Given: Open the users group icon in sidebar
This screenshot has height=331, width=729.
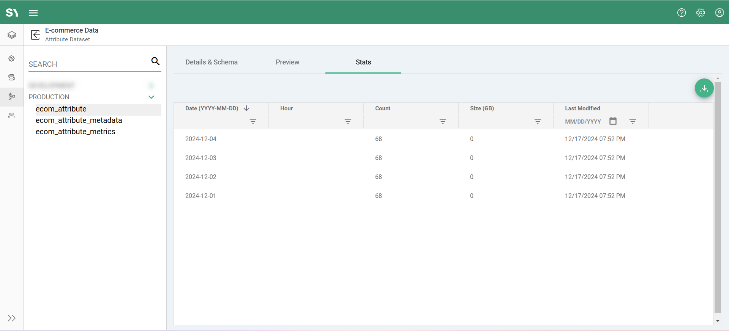Looking at the screenshot, I should click(12, 115).
